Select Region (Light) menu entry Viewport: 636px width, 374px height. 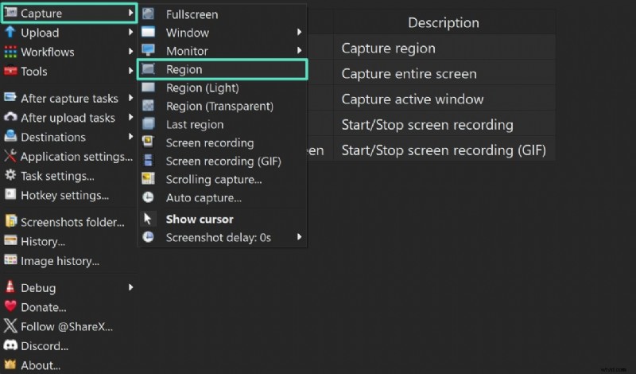click(202, 88)
